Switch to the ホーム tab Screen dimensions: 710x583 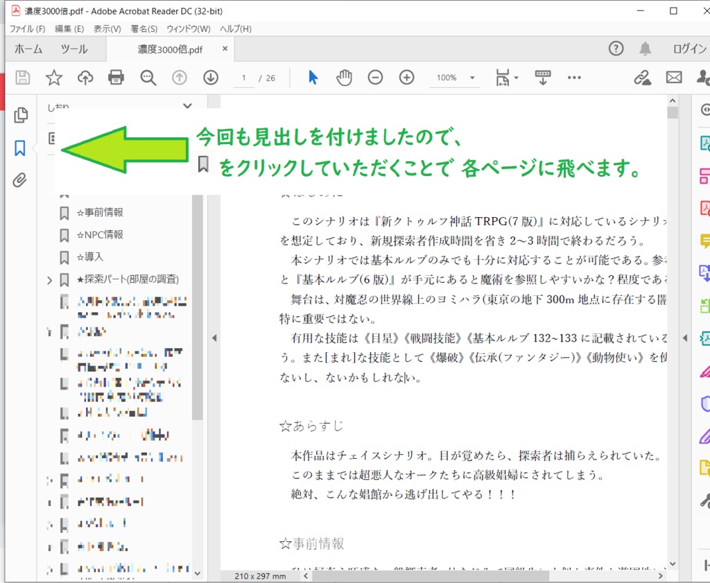pos(28,49)
